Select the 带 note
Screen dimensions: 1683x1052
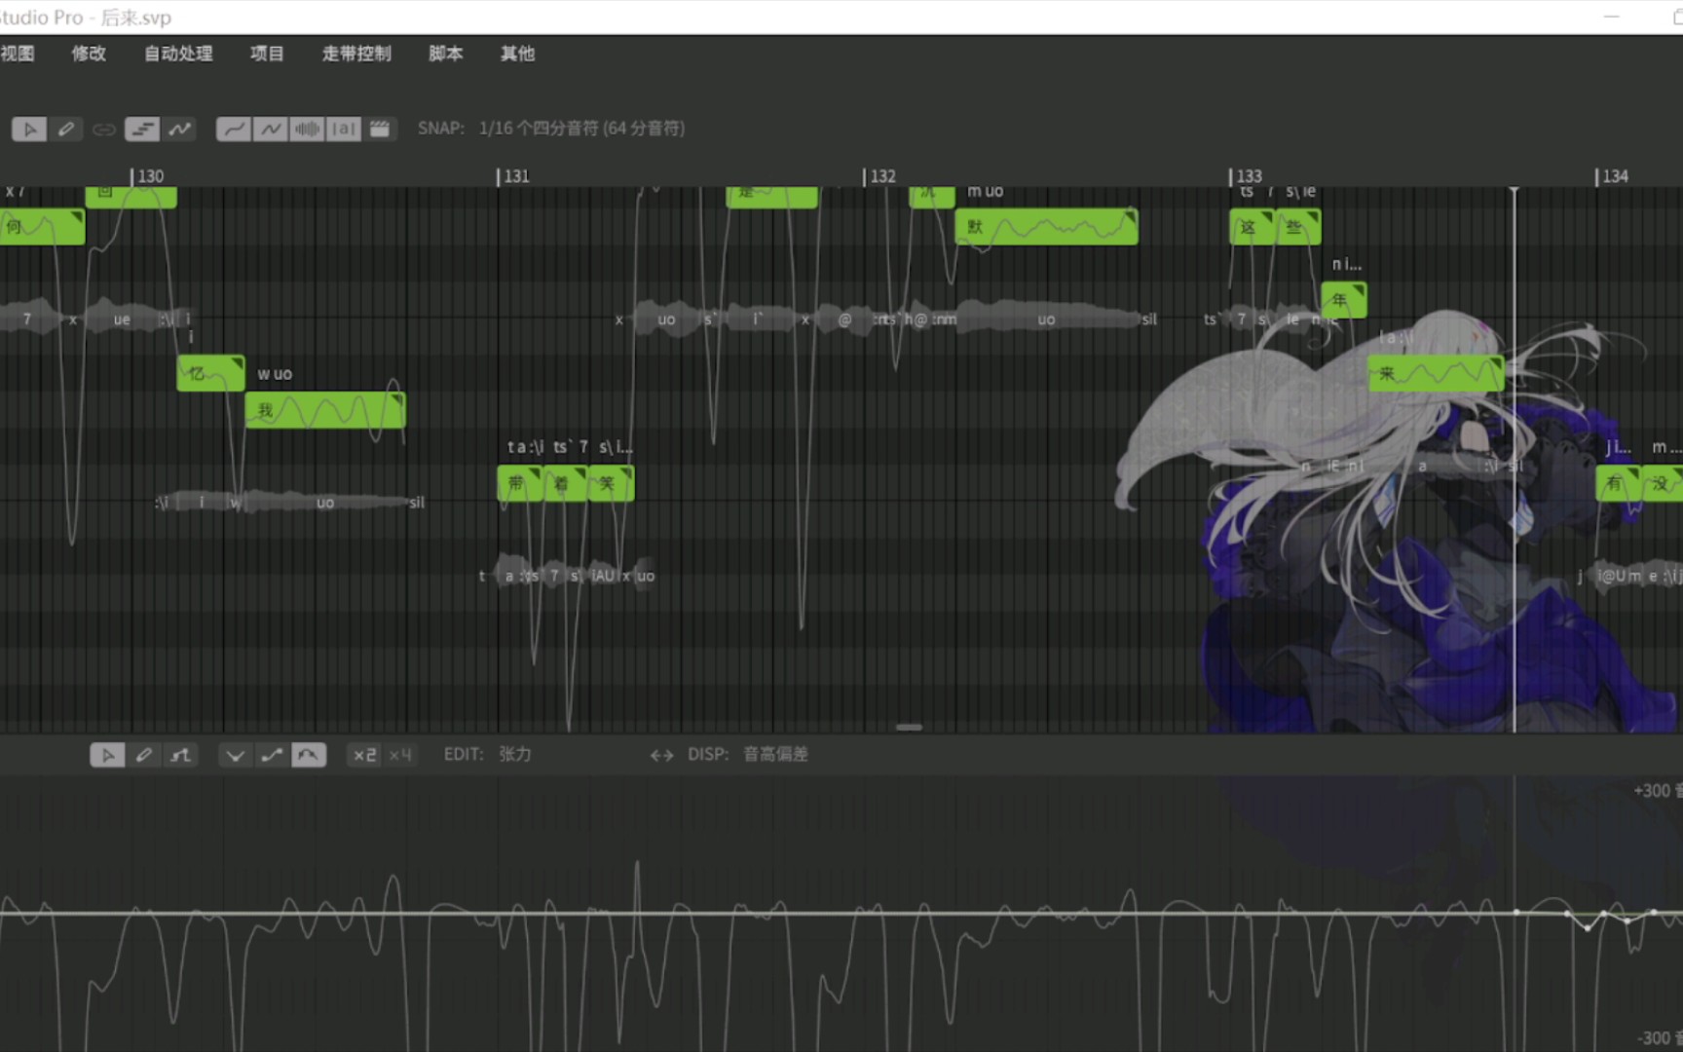click(x=520, y=483)
